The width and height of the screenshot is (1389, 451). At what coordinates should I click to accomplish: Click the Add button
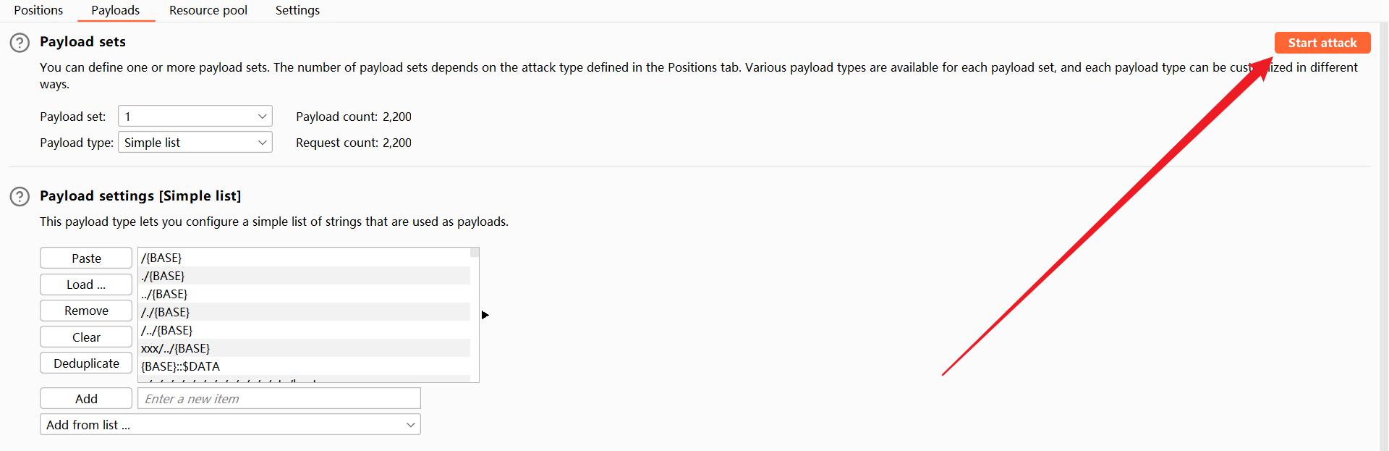pos(86,399)
